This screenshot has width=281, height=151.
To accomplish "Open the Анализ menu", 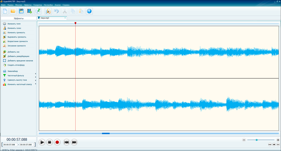I will coord(58,5).
